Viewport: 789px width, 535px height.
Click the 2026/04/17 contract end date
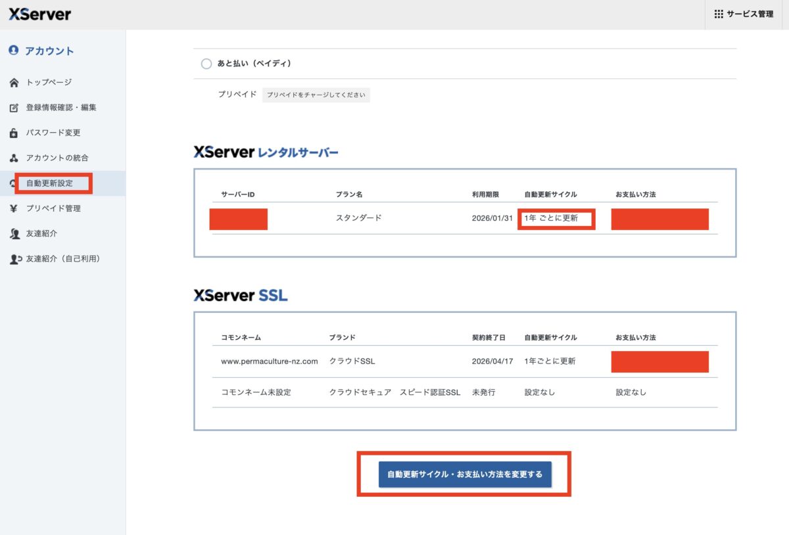click(x=492, y=361)
